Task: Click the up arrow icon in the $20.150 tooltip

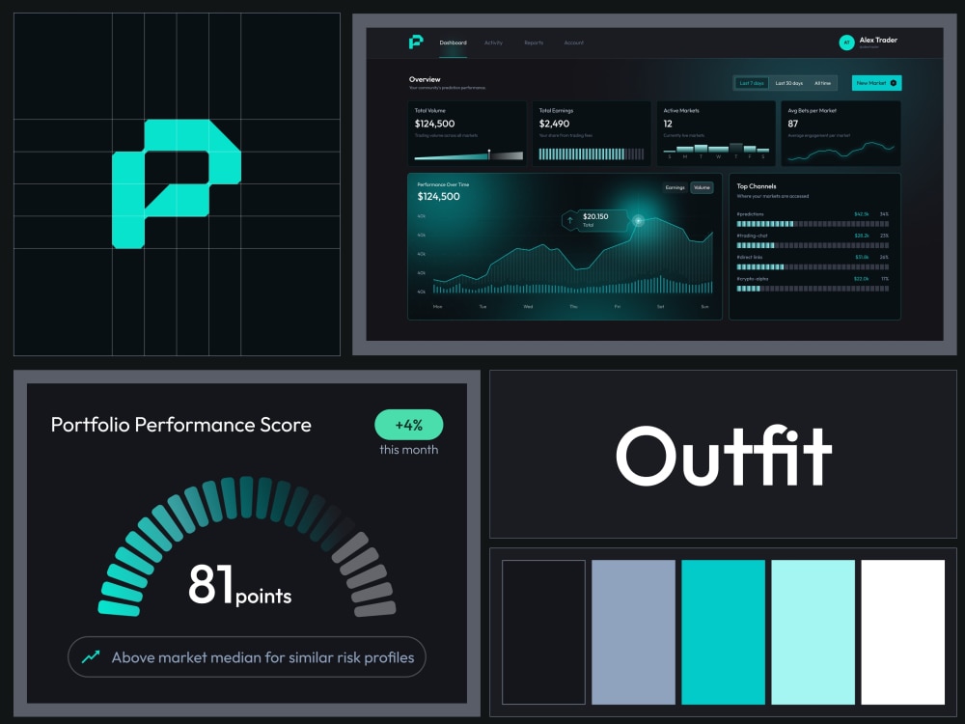Action: [570, 220]
